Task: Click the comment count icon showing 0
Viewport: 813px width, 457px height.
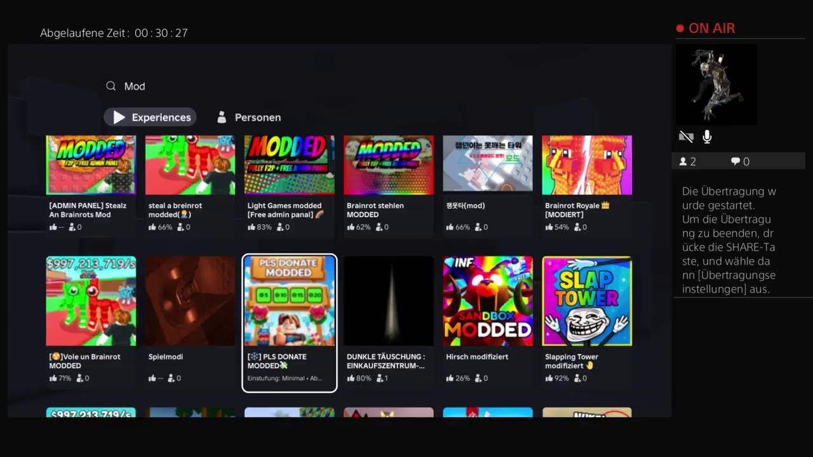Action: pos(736,162)
